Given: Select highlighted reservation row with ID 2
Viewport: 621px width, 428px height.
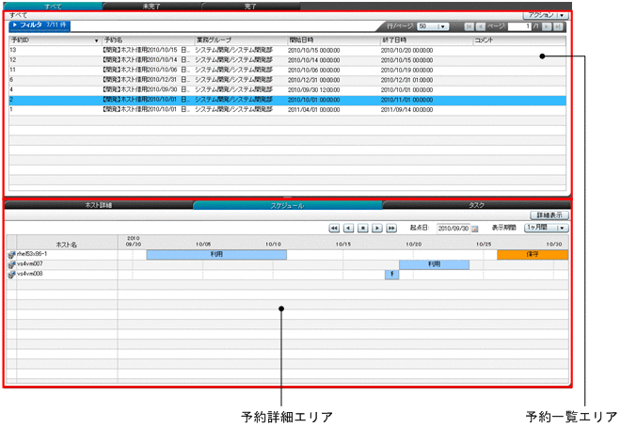Looking at the screenshot, I should tap(288, 100).
